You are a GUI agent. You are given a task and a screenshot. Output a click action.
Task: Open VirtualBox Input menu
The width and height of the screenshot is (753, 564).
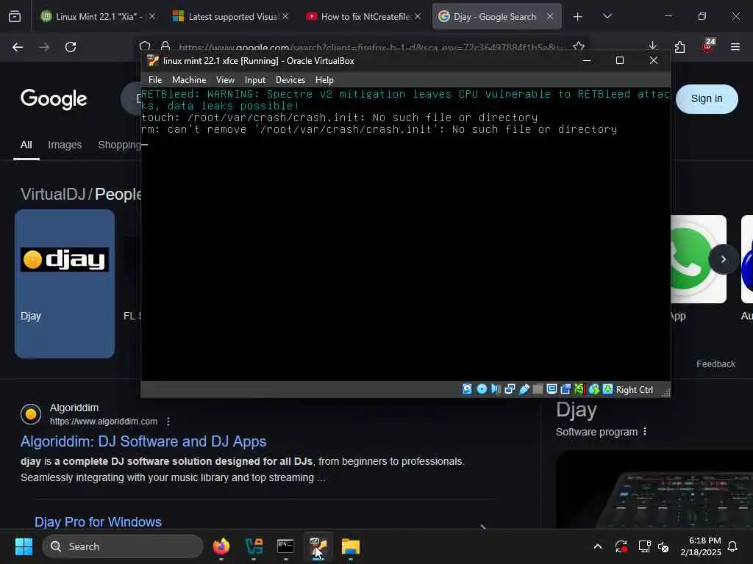pyautogui.click(x=255, y=80)
